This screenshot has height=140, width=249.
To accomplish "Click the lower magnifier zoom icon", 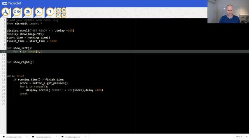I will tap(58, 15).
